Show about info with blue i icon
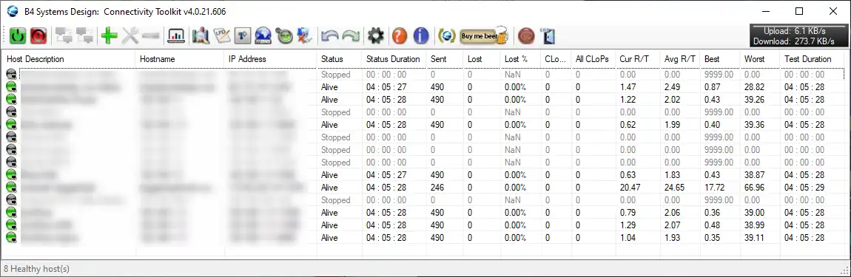This screenshot has height=277, width=851. 421,36
